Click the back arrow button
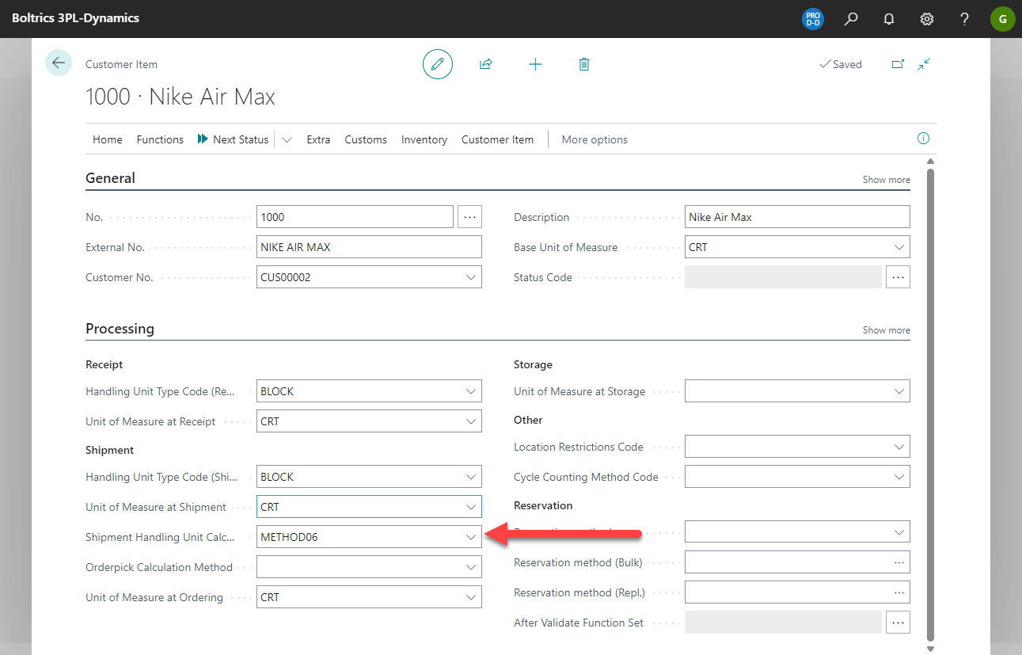Screen dimensions: 1022x655 (59, 63)
